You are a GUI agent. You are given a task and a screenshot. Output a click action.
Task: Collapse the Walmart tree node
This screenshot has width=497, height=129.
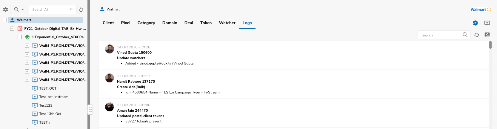(x=5, y=20)
